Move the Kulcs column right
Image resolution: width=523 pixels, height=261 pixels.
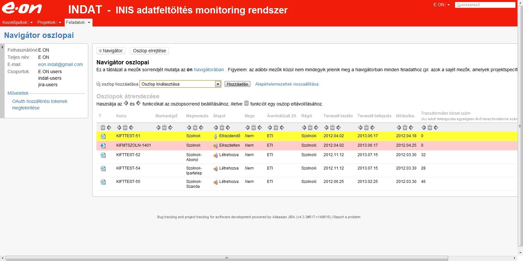(x=131, y=127)
